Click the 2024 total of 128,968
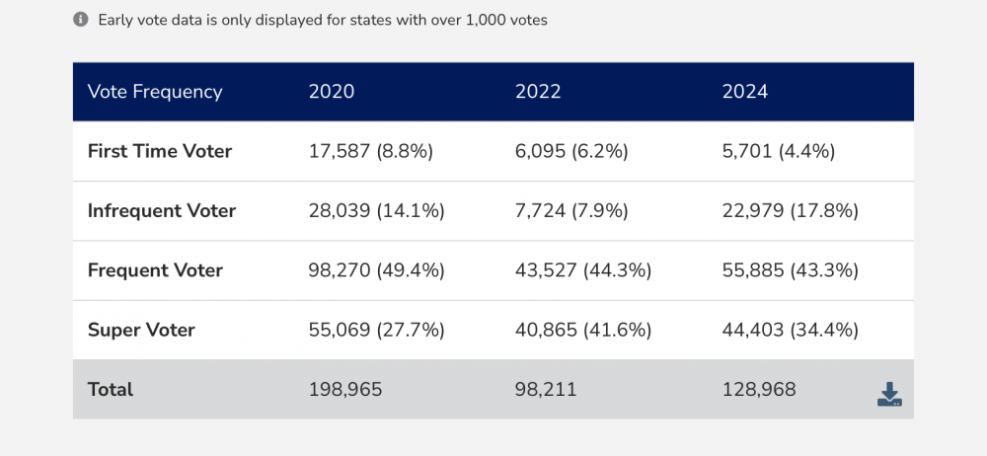Image resolution: width=987 pixels, height=456 pixels. coord(759,389)
